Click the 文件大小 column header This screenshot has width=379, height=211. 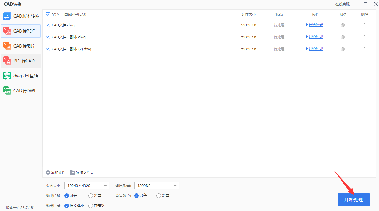(249, 14)
